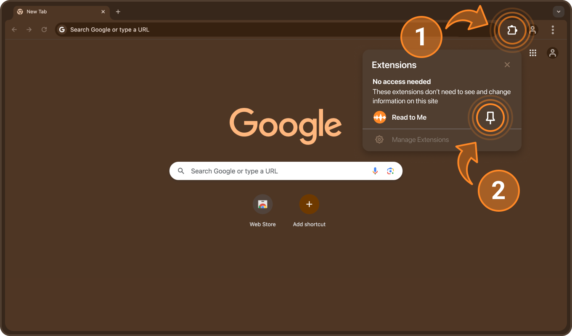Open a new tab with plus button

tap(118, 12)
